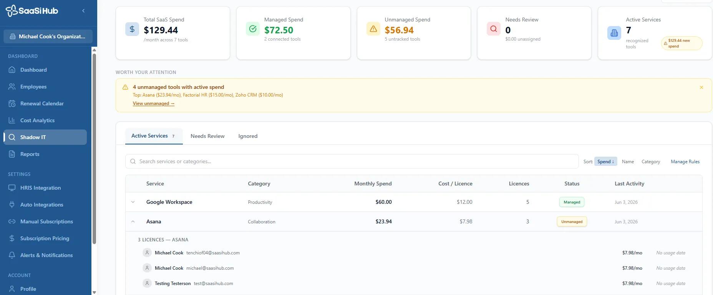Open Michael Cook's Organization switcher
This screenshot has width=713, height=295.
coord(48,36)
